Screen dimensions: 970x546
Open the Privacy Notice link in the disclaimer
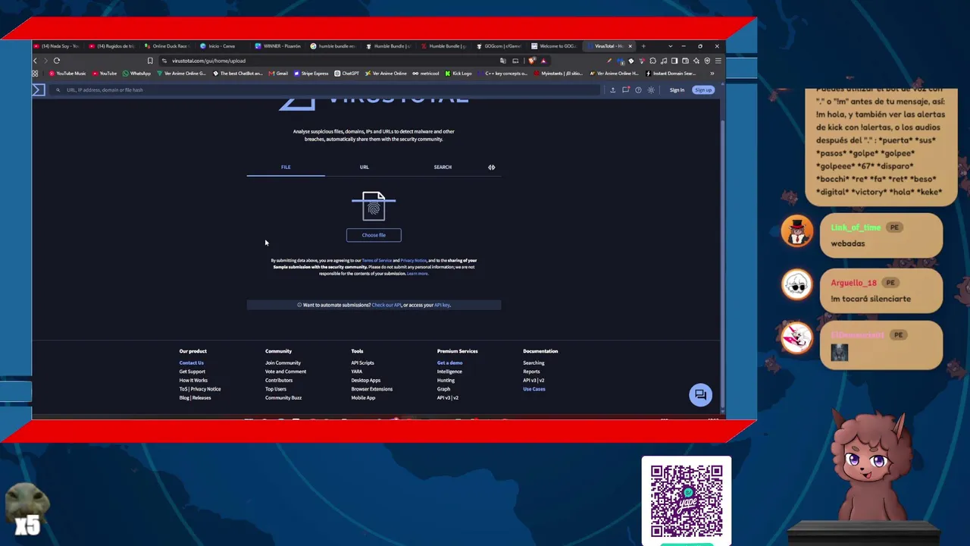pyautogui.click(x=413, y=261)
